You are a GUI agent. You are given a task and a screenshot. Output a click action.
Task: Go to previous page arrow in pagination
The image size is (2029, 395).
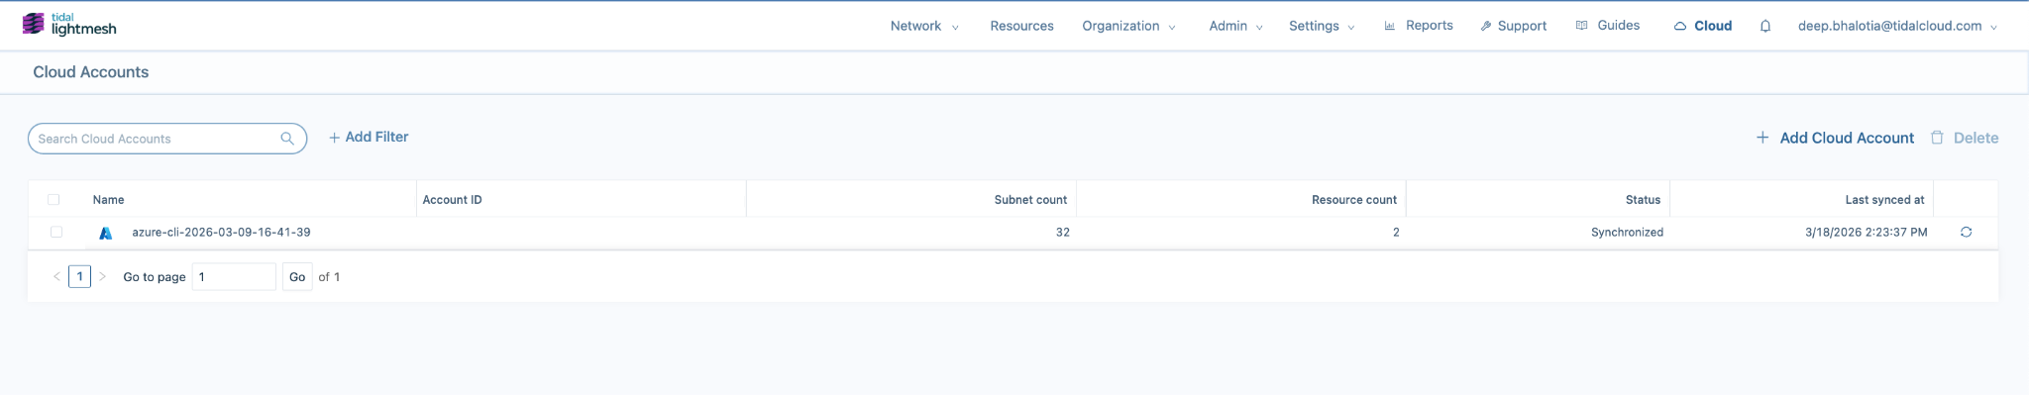tap(56, 276)
